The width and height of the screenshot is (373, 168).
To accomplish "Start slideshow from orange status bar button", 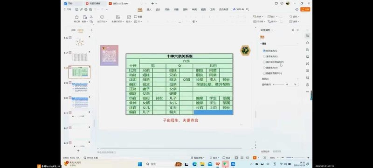I will point(255,158).
